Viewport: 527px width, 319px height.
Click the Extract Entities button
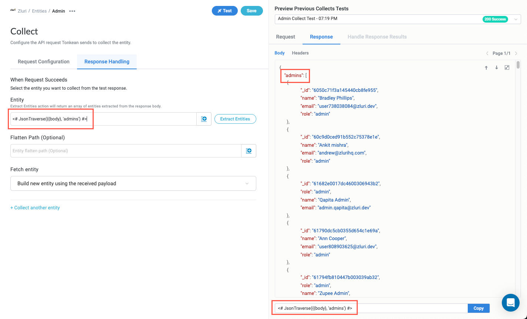click(x=235, y=119)
